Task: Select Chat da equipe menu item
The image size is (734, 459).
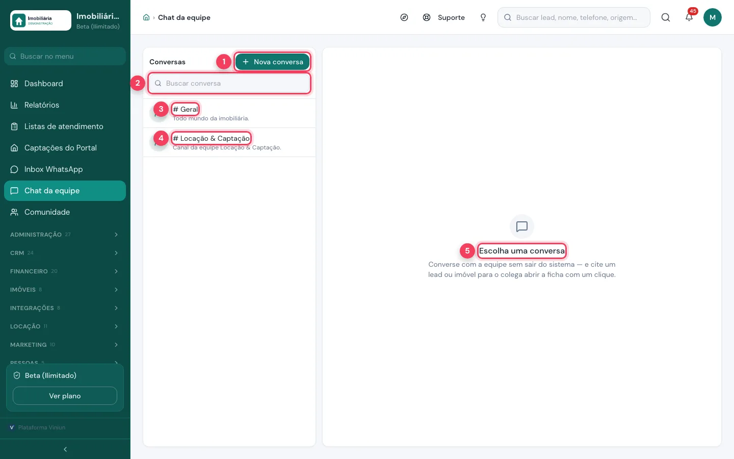Action: coord(65,191)
